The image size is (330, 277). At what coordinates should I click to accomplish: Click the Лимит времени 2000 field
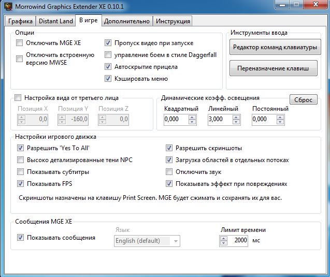pos(237,241)
